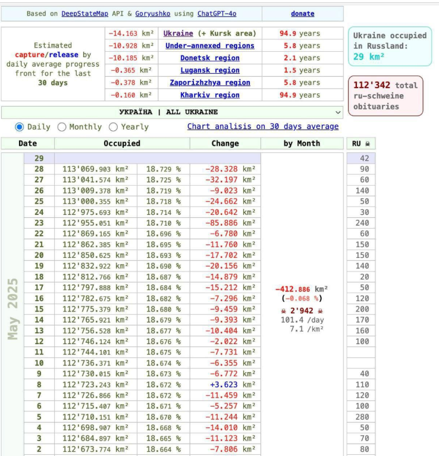Open the Kharkiv region link
The width and height of the screenshot is (439, 456).
(x=209, y=95)
